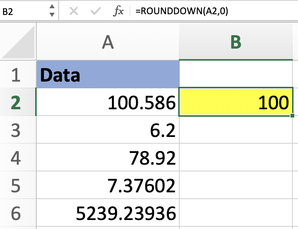Viewport: 298px width, 229px height.
Task: Click the Cancel (X) icon in formula bar
Action: click(x=74, y=12)
